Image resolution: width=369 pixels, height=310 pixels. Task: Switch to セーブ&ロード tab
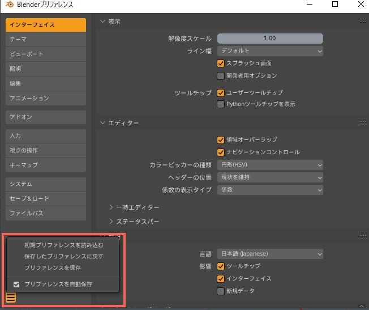click(46, 198)
